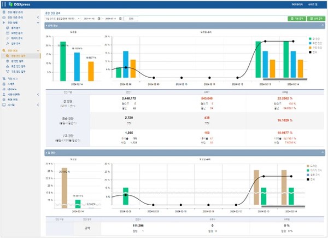Toggle the green 값 진단 legend series

[x=310, y=39]
